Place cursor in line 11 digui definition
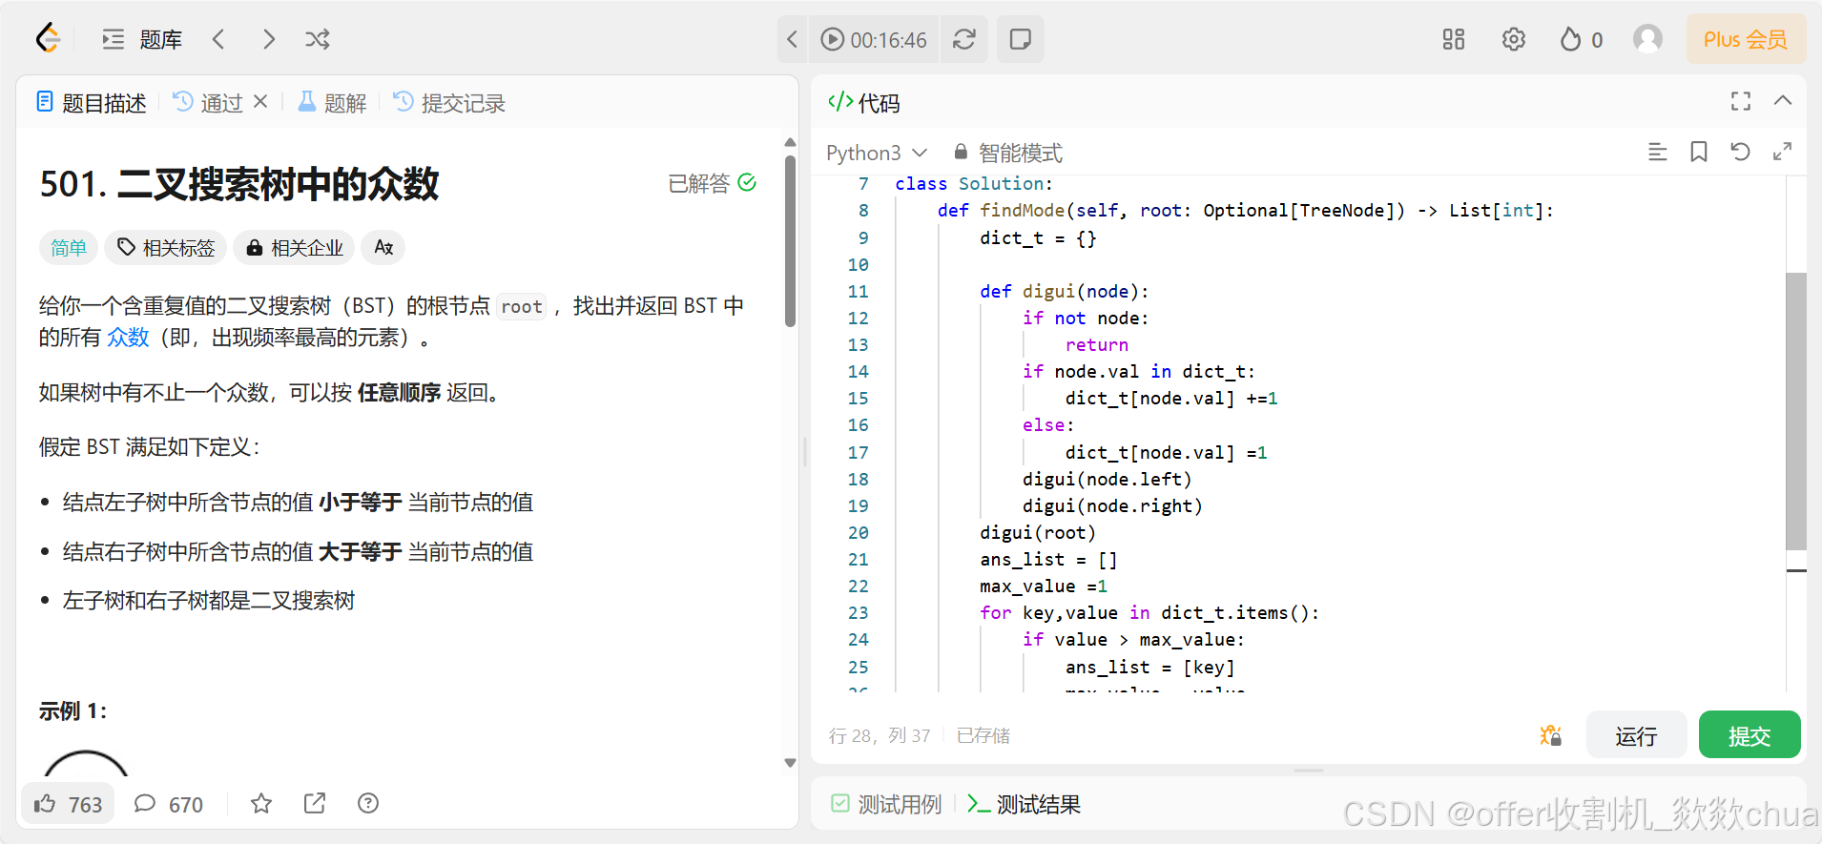The height and width of the screenshot is (844, 1822). coord(1065,292)
